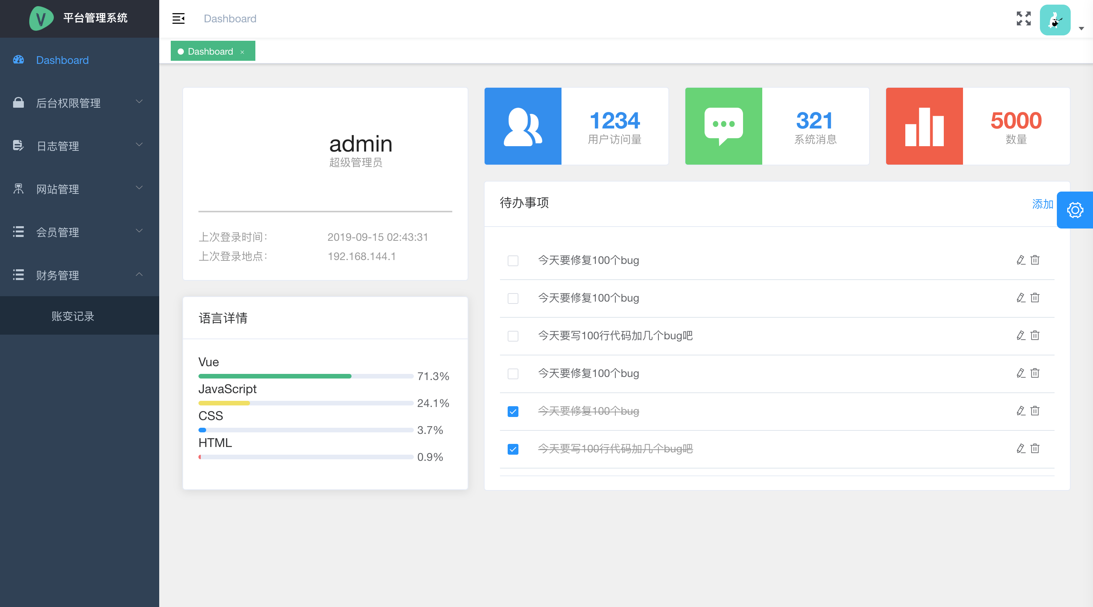Screen dimensions: 1093x607
Task: Close the Dashboard tab with x
Action: click(x=242, y=52)
